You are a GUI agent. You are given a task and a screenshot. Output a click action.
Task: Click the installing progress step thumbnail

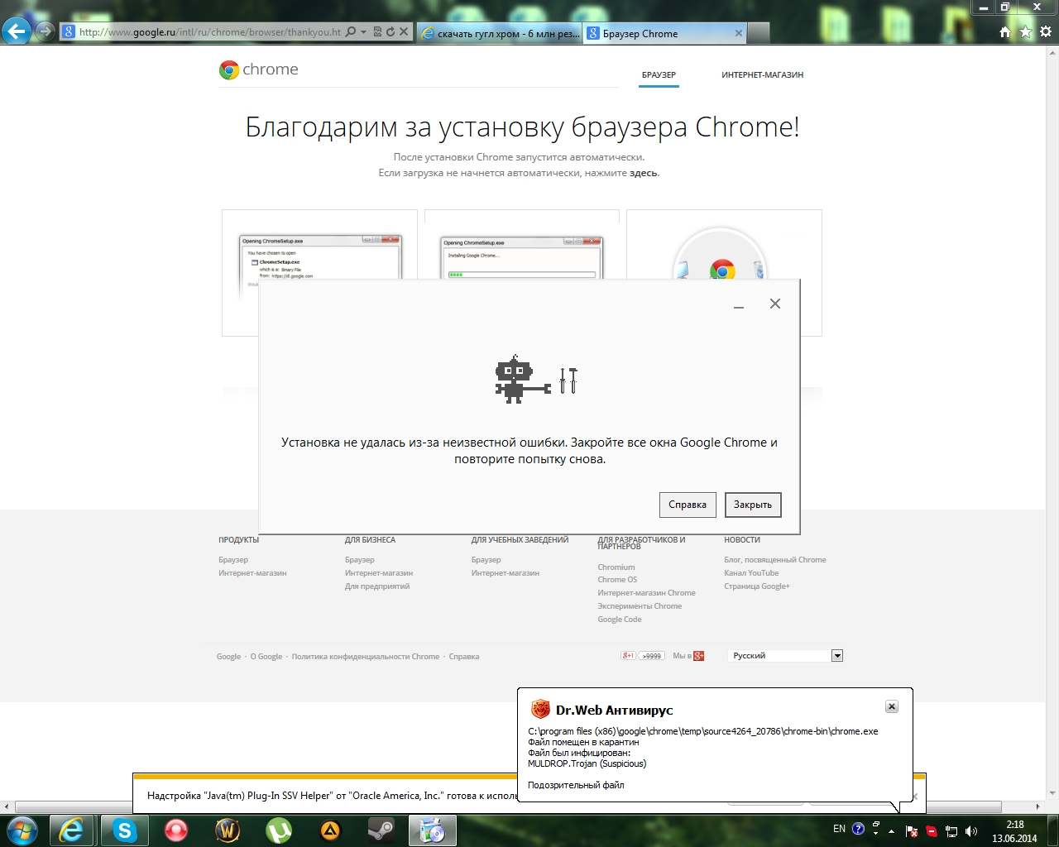[521, 245]
